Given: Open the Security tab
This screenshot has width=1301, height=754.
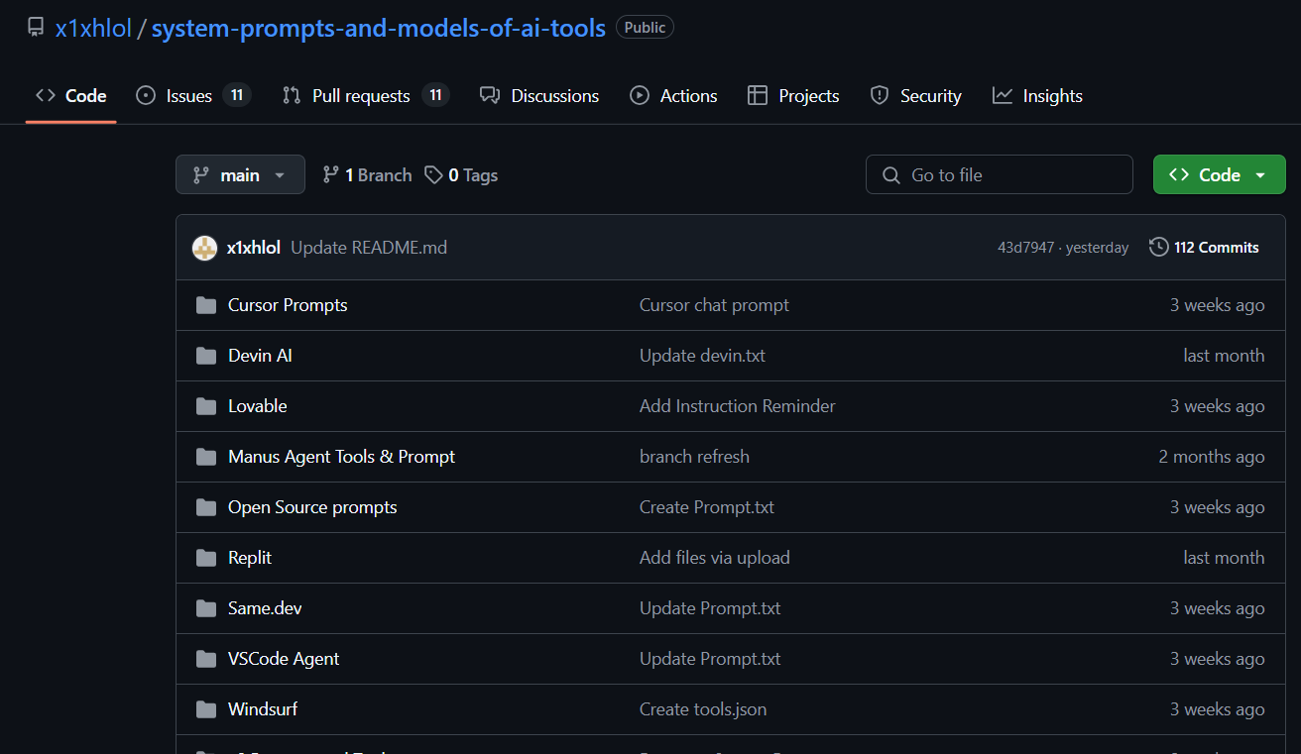Looking at the screenshot, I should pyautogui.click(x=915, y=95).
